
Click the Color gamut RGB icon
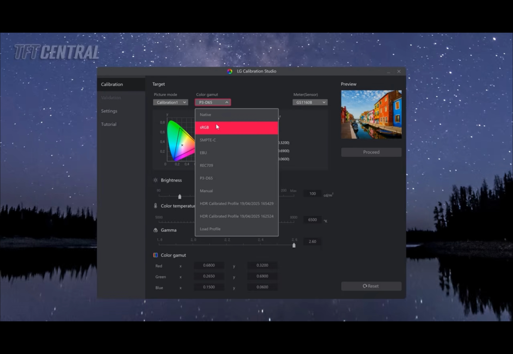coord(155,255)
